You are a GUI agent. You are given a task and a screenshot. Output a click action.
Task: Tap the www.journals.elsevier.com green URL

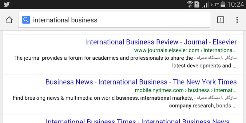click(x=185, y=50)
